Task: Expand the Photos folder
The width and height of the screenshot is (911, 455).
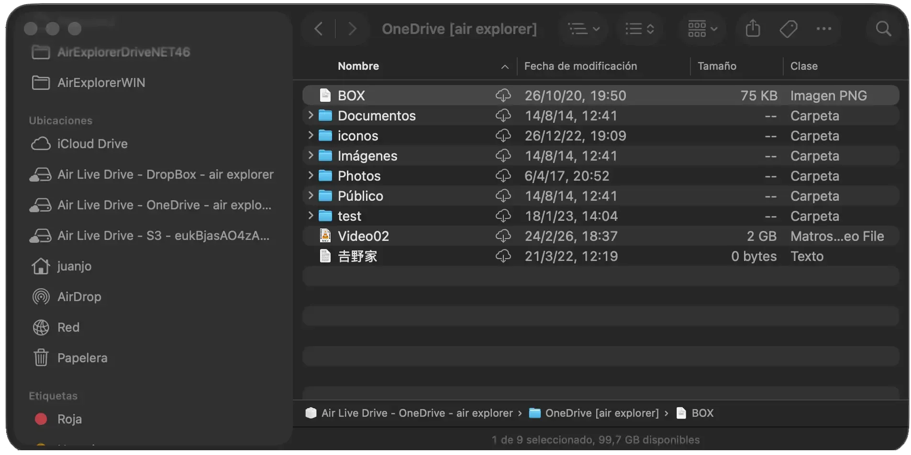Action: pos(311,175)
